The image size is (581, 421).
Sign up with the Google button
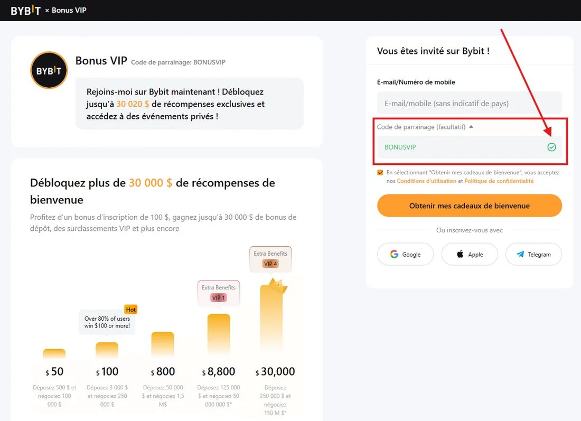(x=405, y=254)
